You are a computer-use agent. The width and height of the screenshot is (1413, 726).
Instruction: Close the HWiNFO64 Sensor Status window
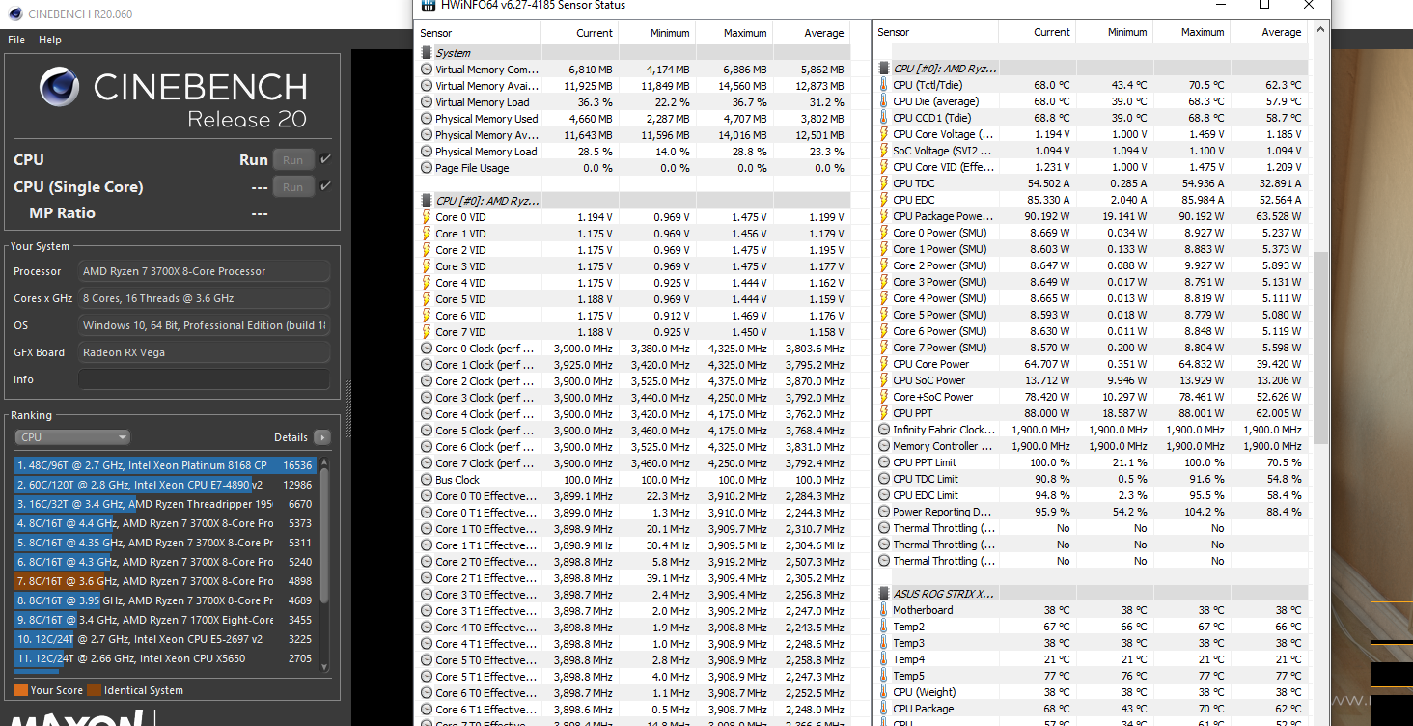click(x=1308, y=5)
